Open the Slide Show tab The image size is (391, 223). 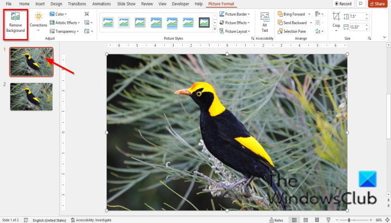click(126, 4)
